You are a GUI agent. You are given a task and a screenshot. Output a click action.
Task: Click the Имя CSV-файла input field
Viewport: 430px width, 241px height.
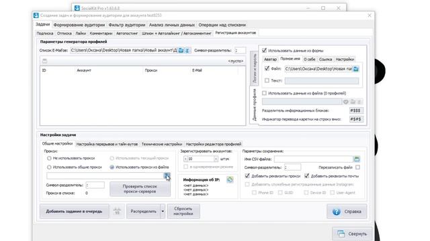tap(314, 159)
